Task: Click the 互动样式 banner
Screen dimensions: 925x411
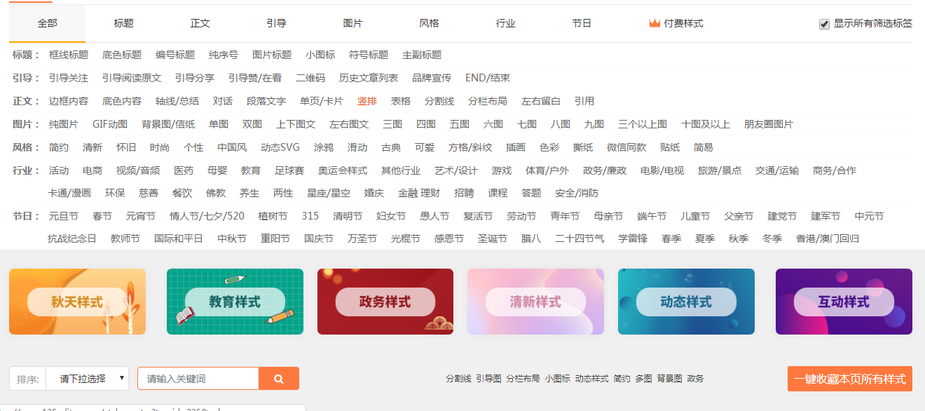Action: tap(844, 301)
